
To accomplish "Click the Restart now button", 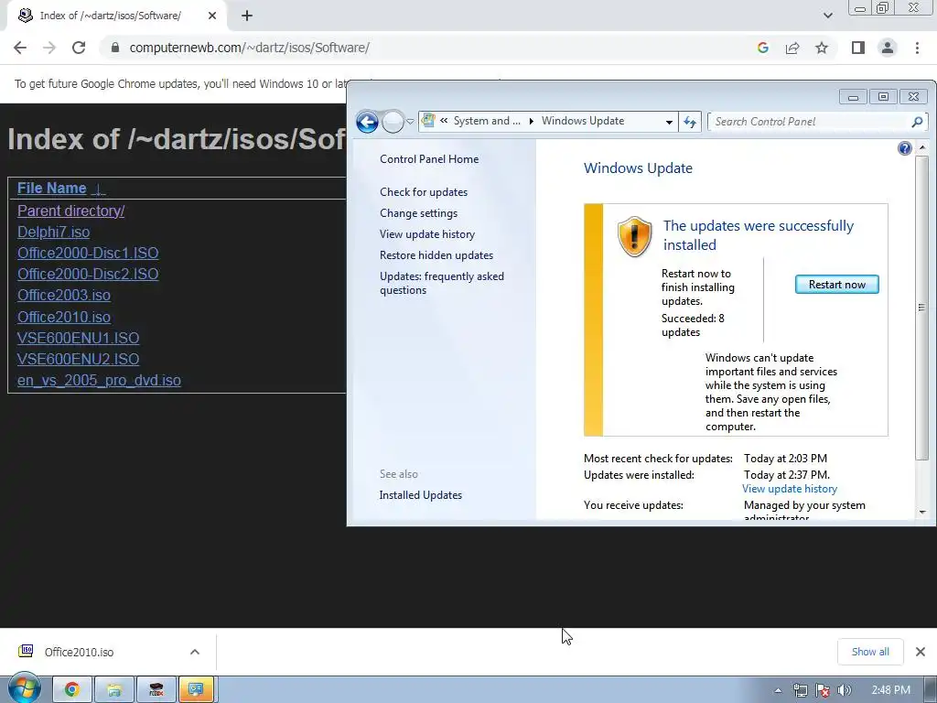I will tap(836, 285).
